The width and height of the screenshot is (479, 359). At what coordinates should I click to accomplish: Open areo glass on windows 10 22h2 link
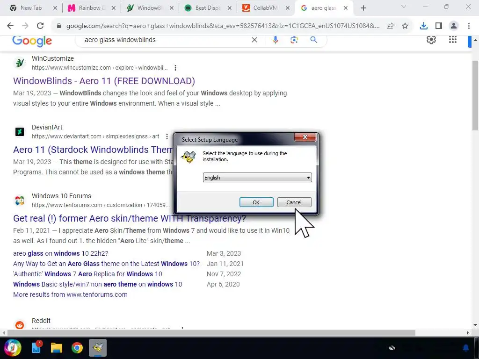60,253
